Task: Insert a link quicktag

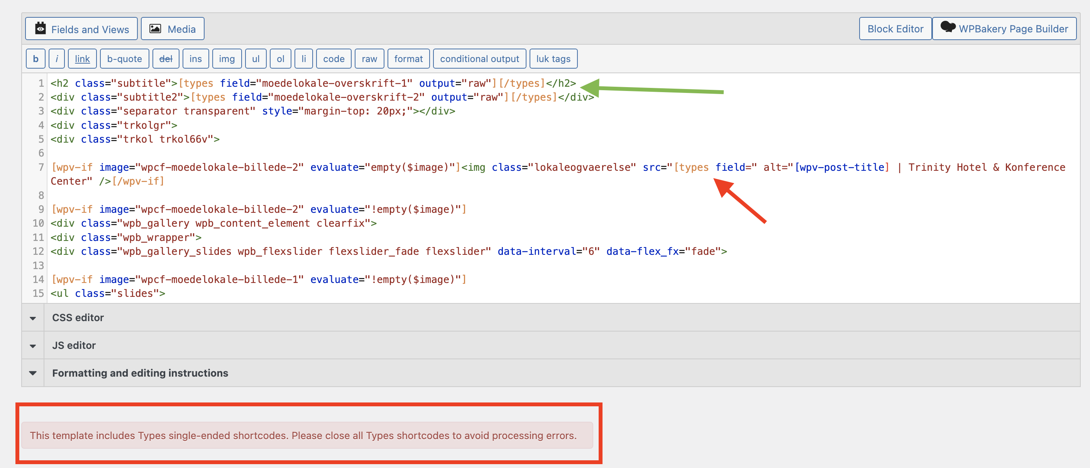Action: [x=82, y=59]
